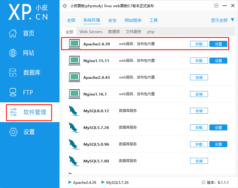Screen dimensions: 238x188
Task: Install Apache2.4.43 with 安装
Action: tap(199, 77)
